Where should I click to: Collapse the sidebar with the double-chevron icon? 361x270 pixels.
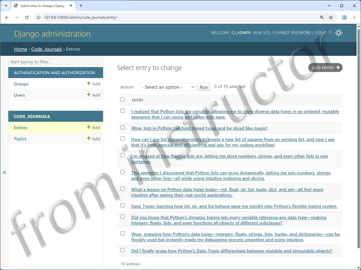(4, 173)
